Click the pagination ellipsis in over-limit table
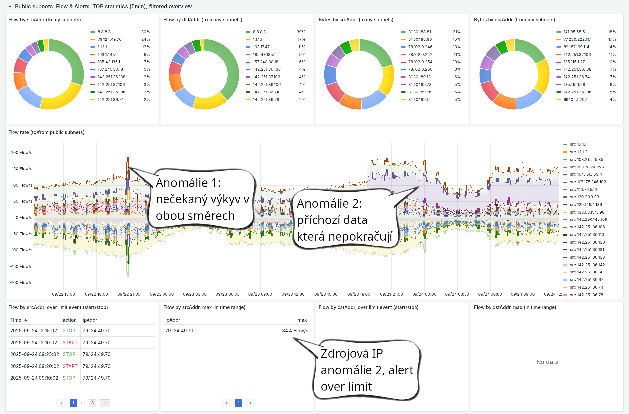This screenshot has height=414, width=629. 83,403
